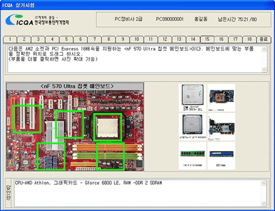Click the 종료 end exam tab
The image size is (275, 211).
point(264,39)
